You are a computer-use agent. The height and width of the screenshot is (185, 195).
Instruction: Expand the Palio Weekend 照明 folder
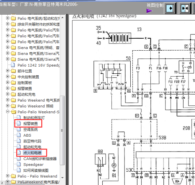8,106
